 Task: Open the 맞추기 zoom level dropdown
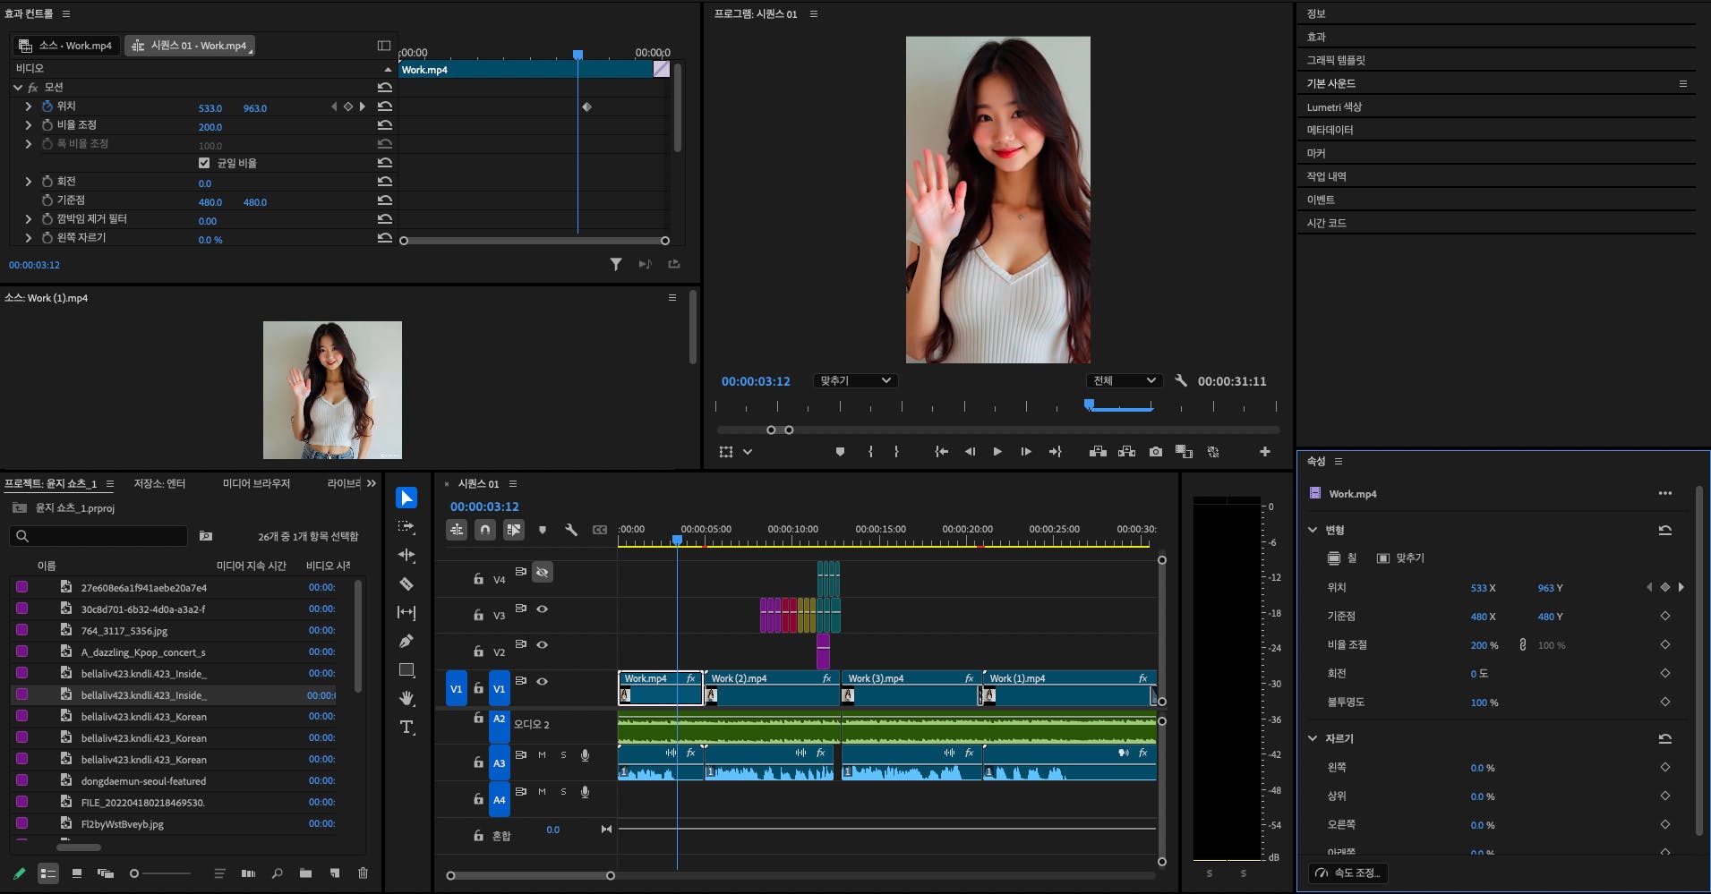pos(854,381)
